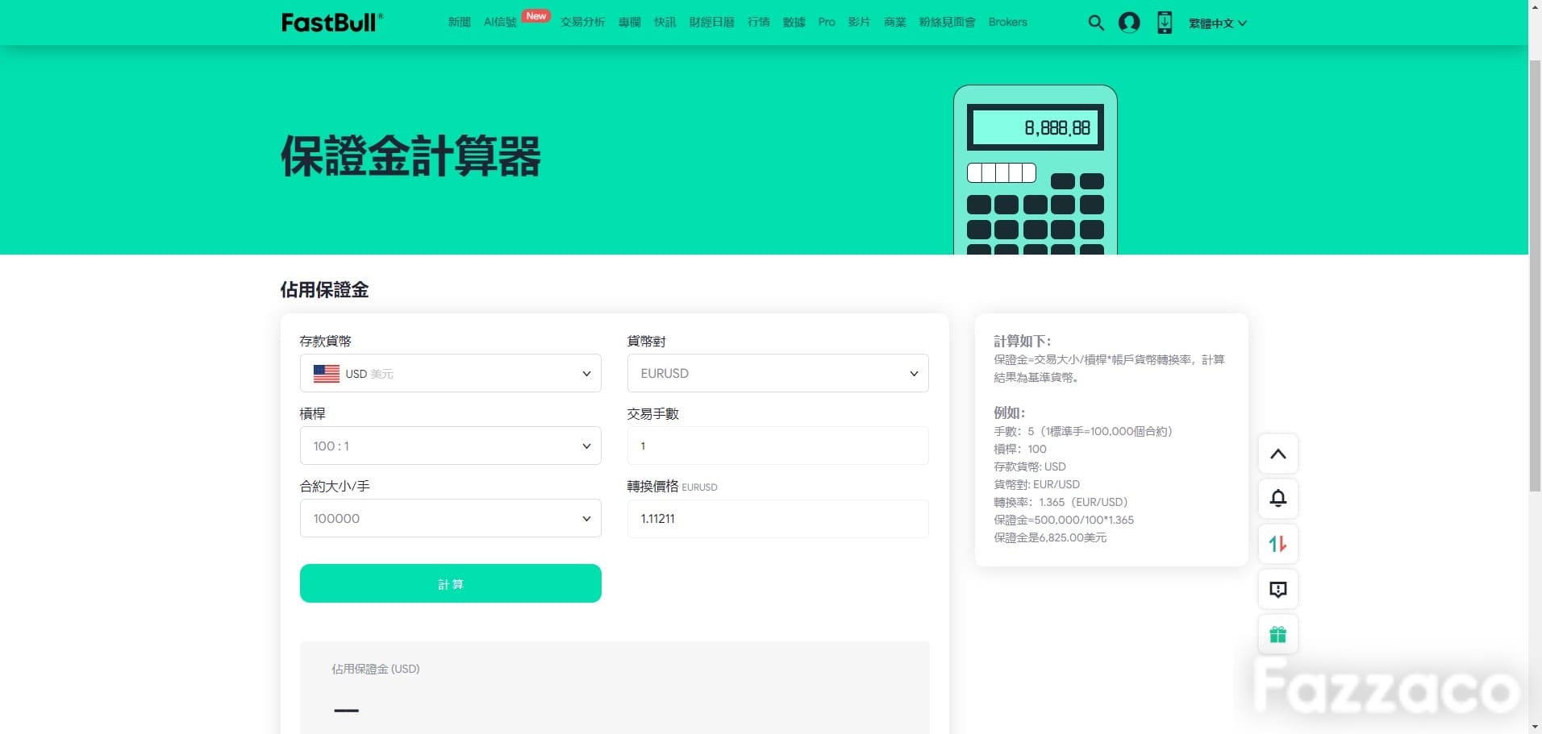The image size is (1542, 734).
Task: Expand the 繁體中文 language dropdown
Action: tap(1217, 23)
